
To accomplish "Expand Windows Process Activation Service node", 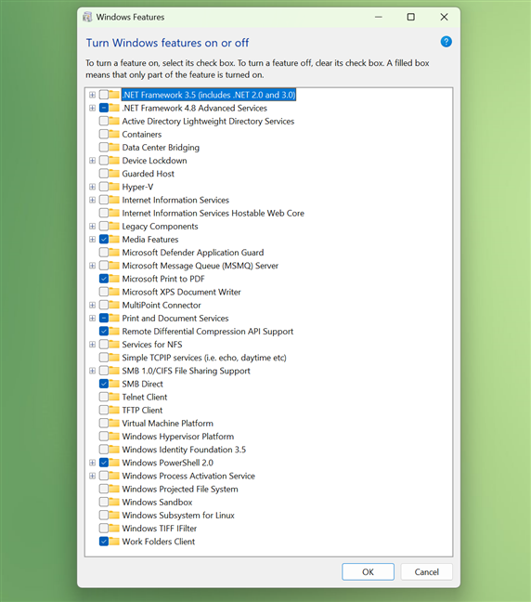I will pyautogui.click(x=93, y=476).
